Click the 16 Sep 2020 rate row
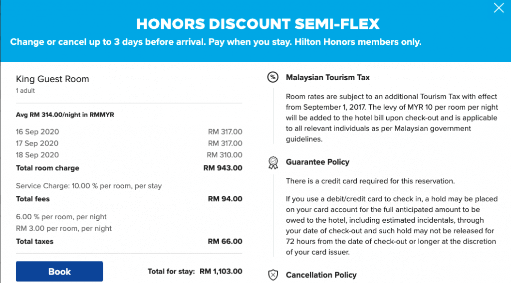 [129, 132]
